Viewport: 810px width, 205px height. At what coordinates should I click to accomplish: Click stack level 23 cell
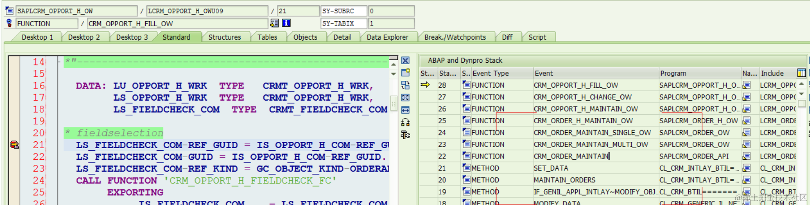pos(448,144)
